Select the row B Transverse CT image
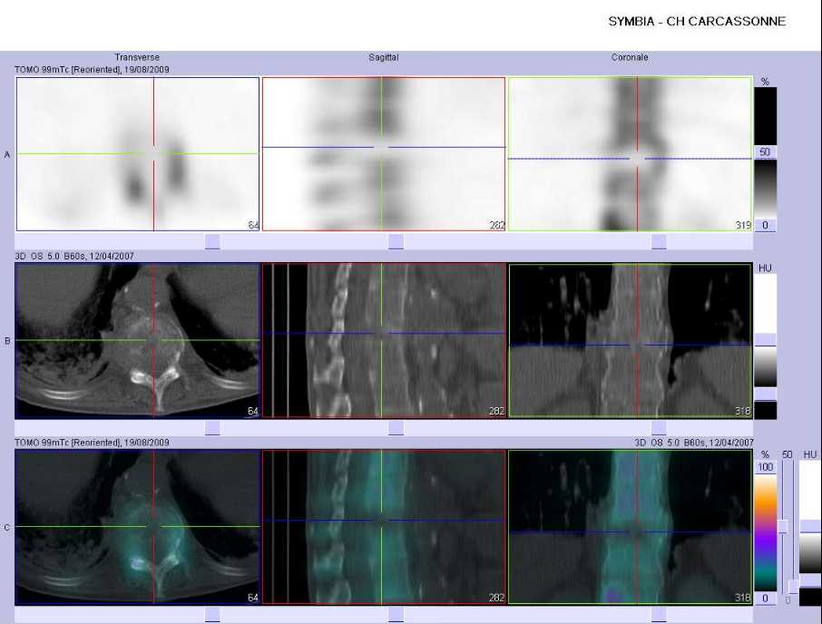This screenshot has height=624, width=822. [x=138, y=340]
